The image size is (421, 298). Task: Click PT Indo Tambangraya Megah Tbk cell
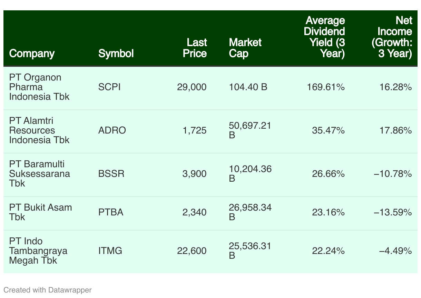[38, 251]
